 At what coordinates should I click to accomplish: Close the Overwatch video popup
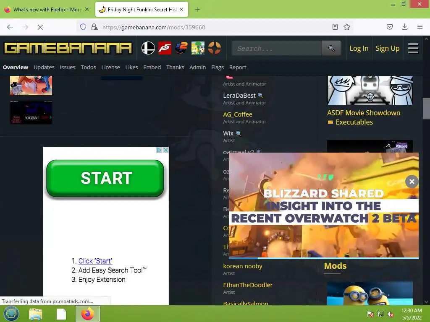click(x=412, y=182)
